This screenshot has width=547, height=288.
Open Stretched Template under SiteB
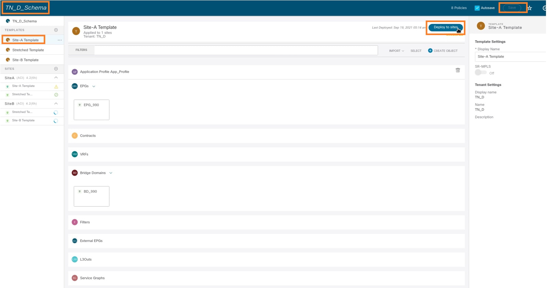point(22,112)
